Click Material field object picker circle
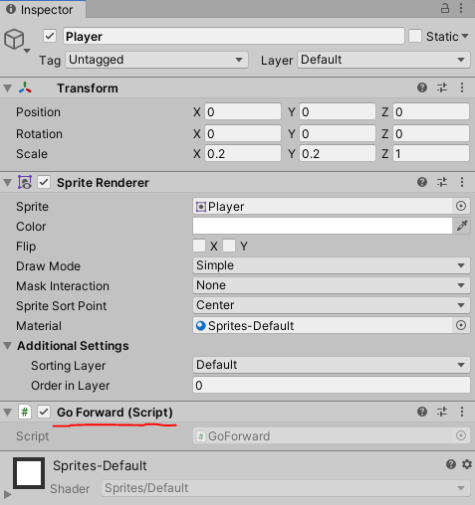This screenshot has height=505, width=475. point(461,325)
